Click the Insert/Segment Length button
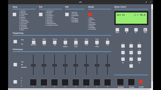 click(x=76, y=42)
